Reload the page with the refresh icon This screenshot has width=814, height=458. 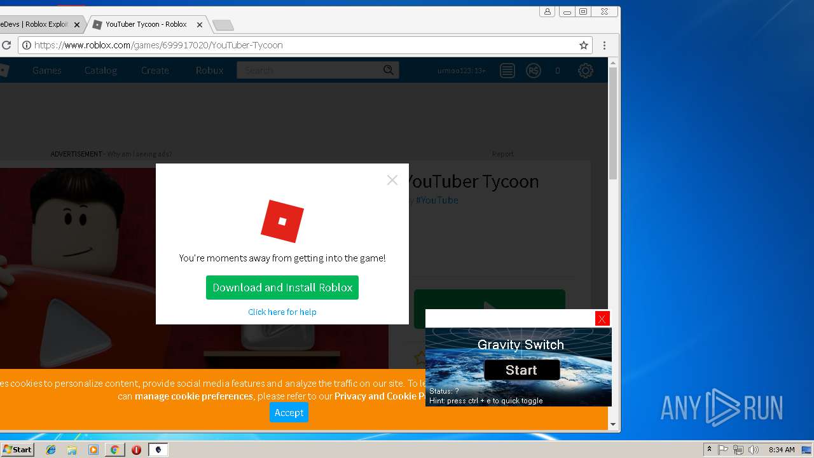[x=6, y=45]
